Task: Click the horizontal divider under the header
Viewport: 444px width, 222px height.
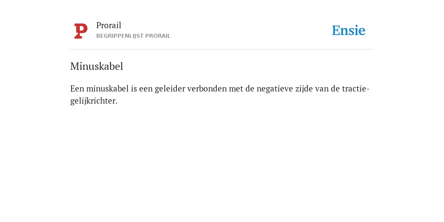Action: (222, 49)
